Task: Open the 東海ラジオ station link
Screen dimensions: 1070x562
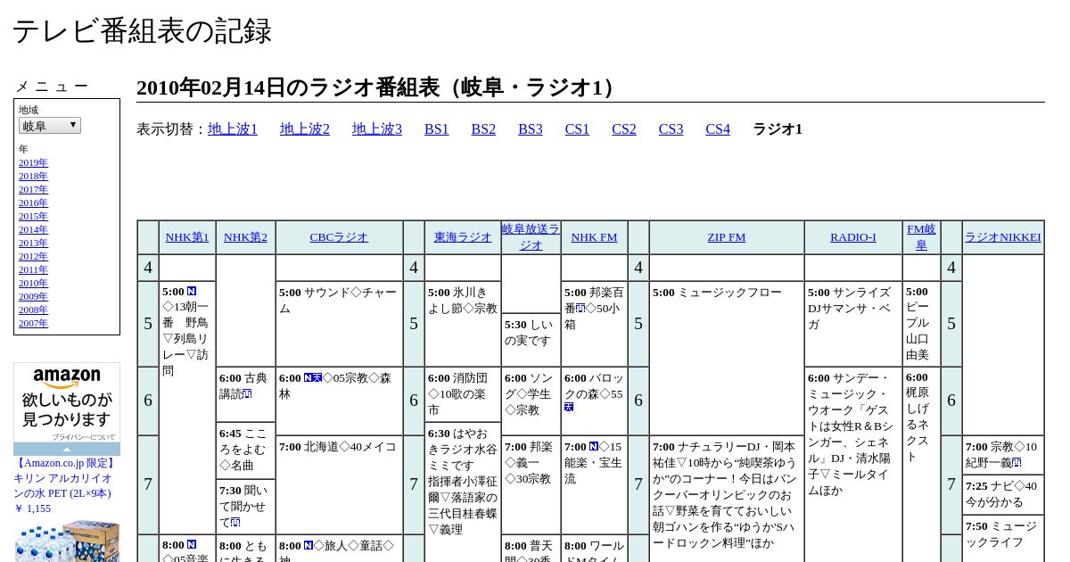Action: click(463, 237)
